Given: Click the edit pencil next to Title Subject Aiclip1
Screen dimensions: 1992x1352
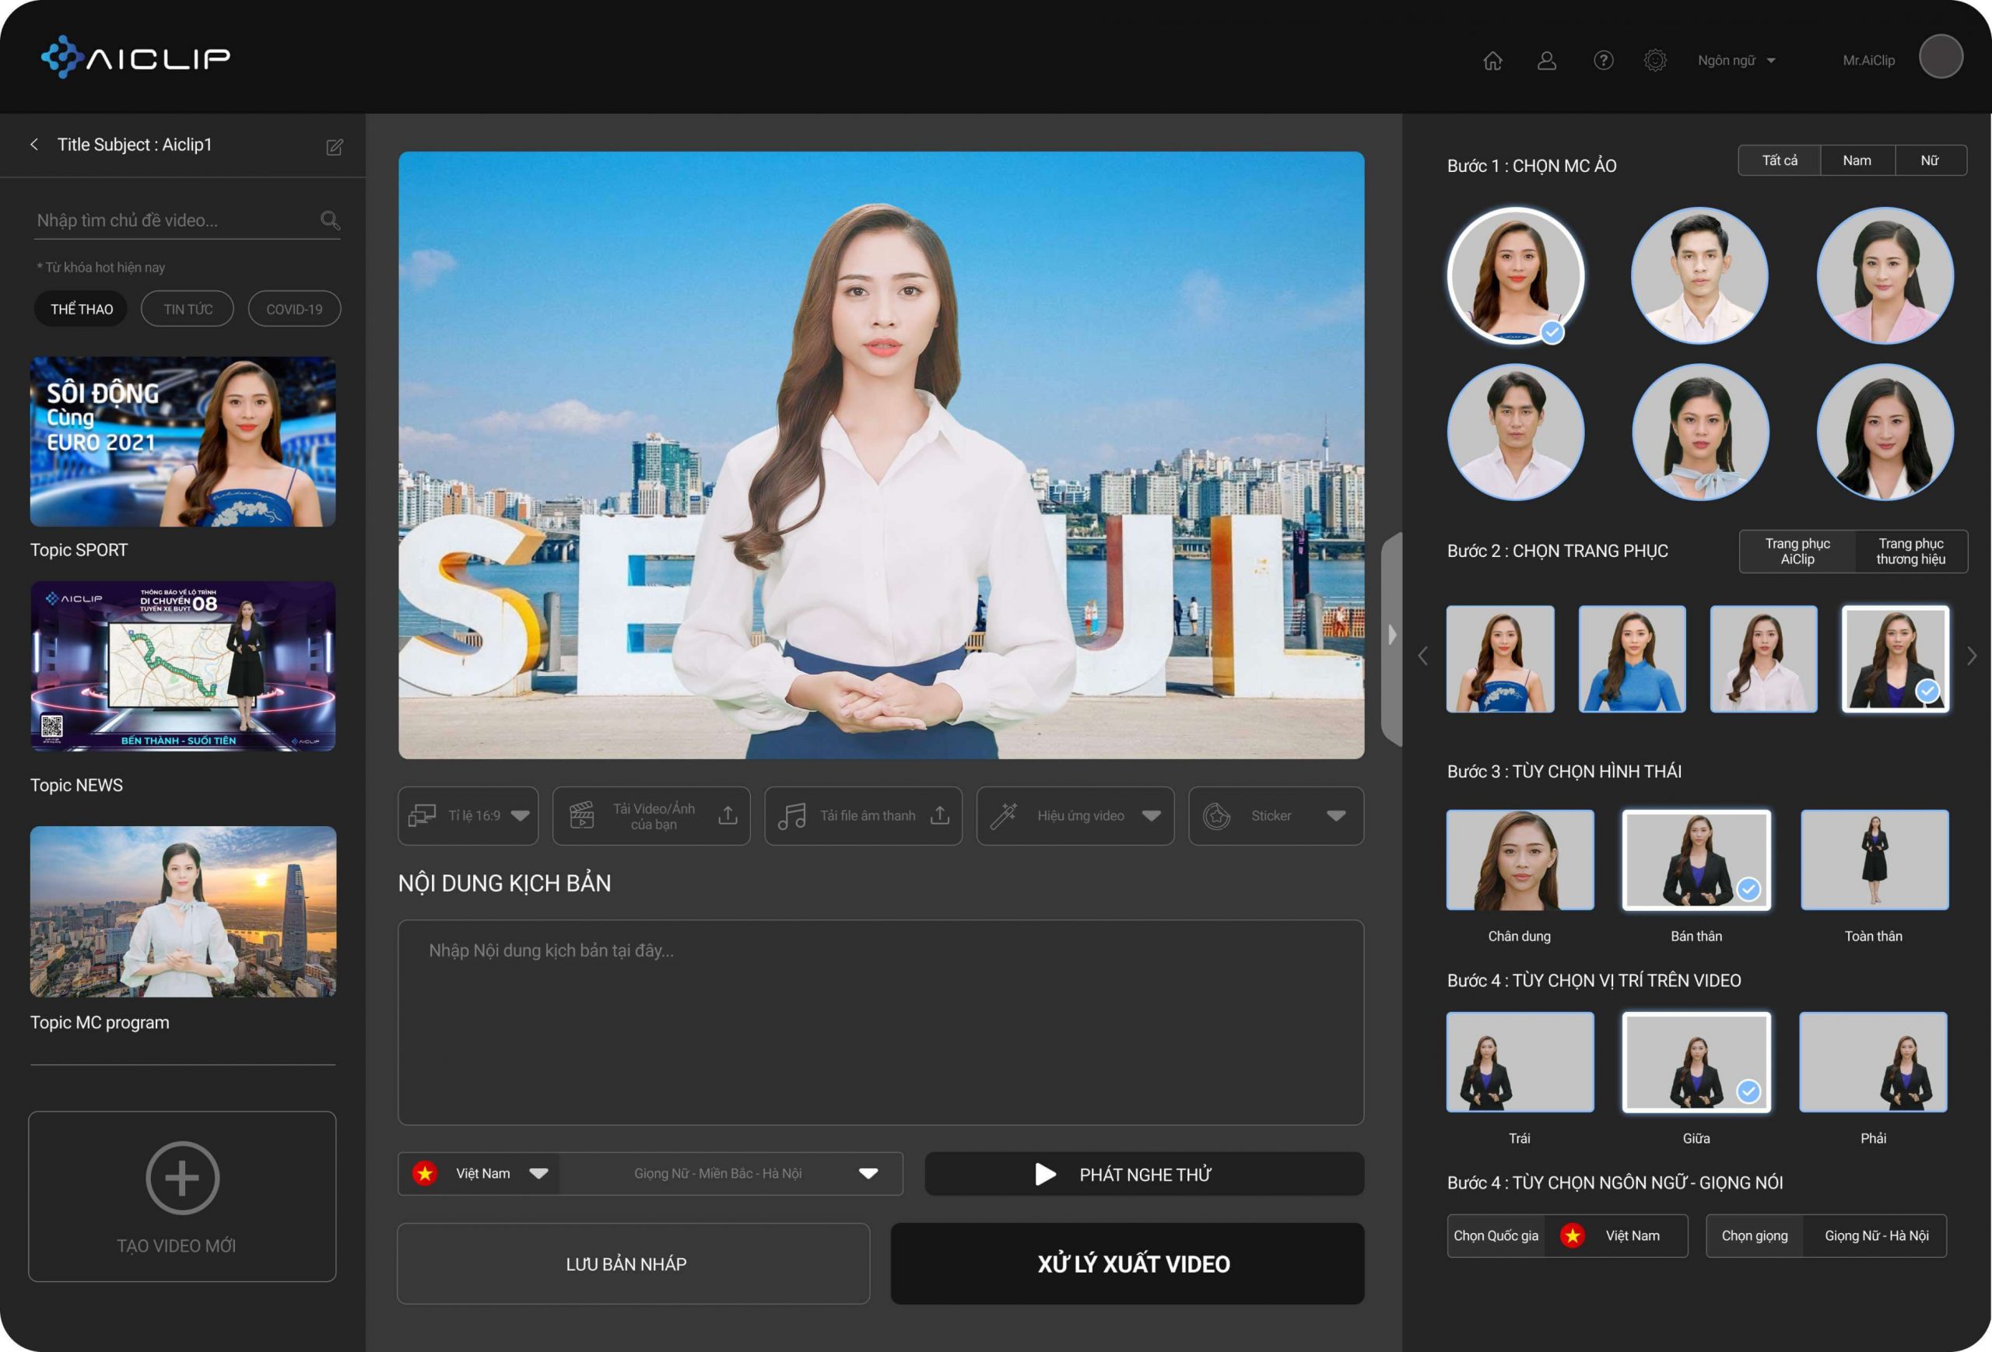Looking at the screenshot, I should click(334, 147).
